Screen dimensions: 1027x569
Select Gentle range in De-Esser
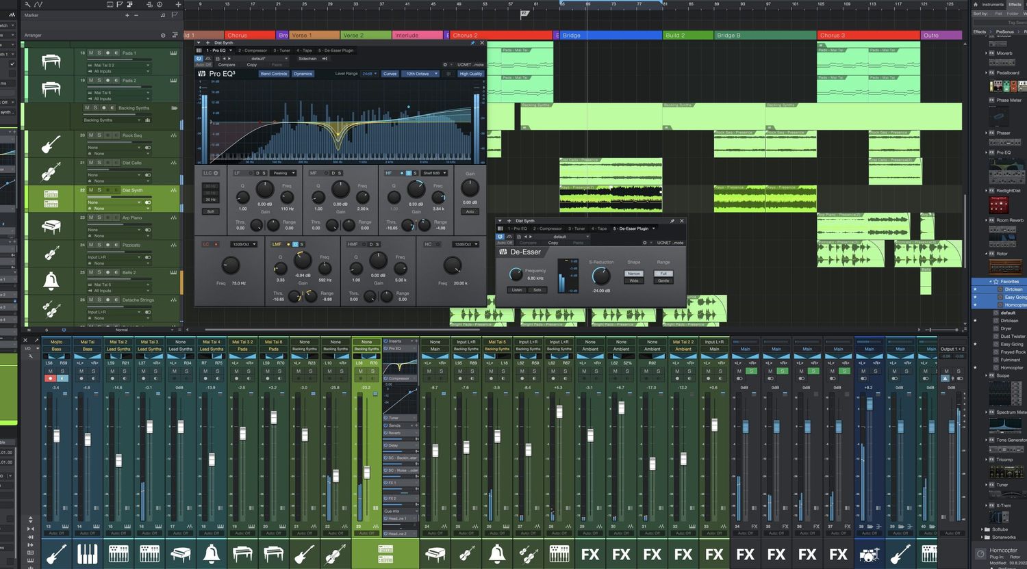[x=663, y=280]
